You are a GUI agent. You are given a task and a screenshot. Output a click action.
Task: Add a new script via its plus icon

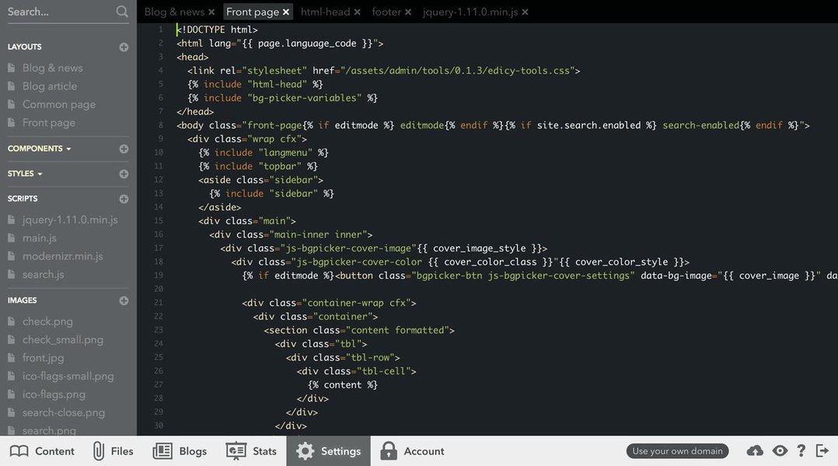pyautogui.click(x=123, y=198)
